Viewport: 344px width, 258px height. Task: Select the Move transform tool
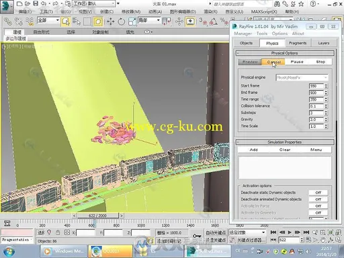pyautogui.click(x=110, y=21)
